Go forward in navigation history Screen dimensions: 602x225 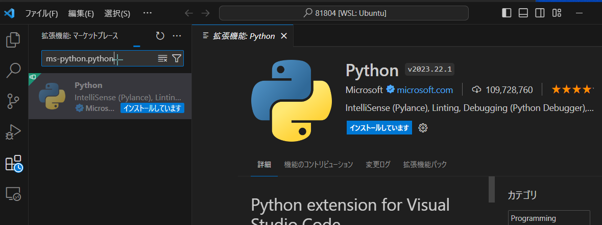pos(206,13)
